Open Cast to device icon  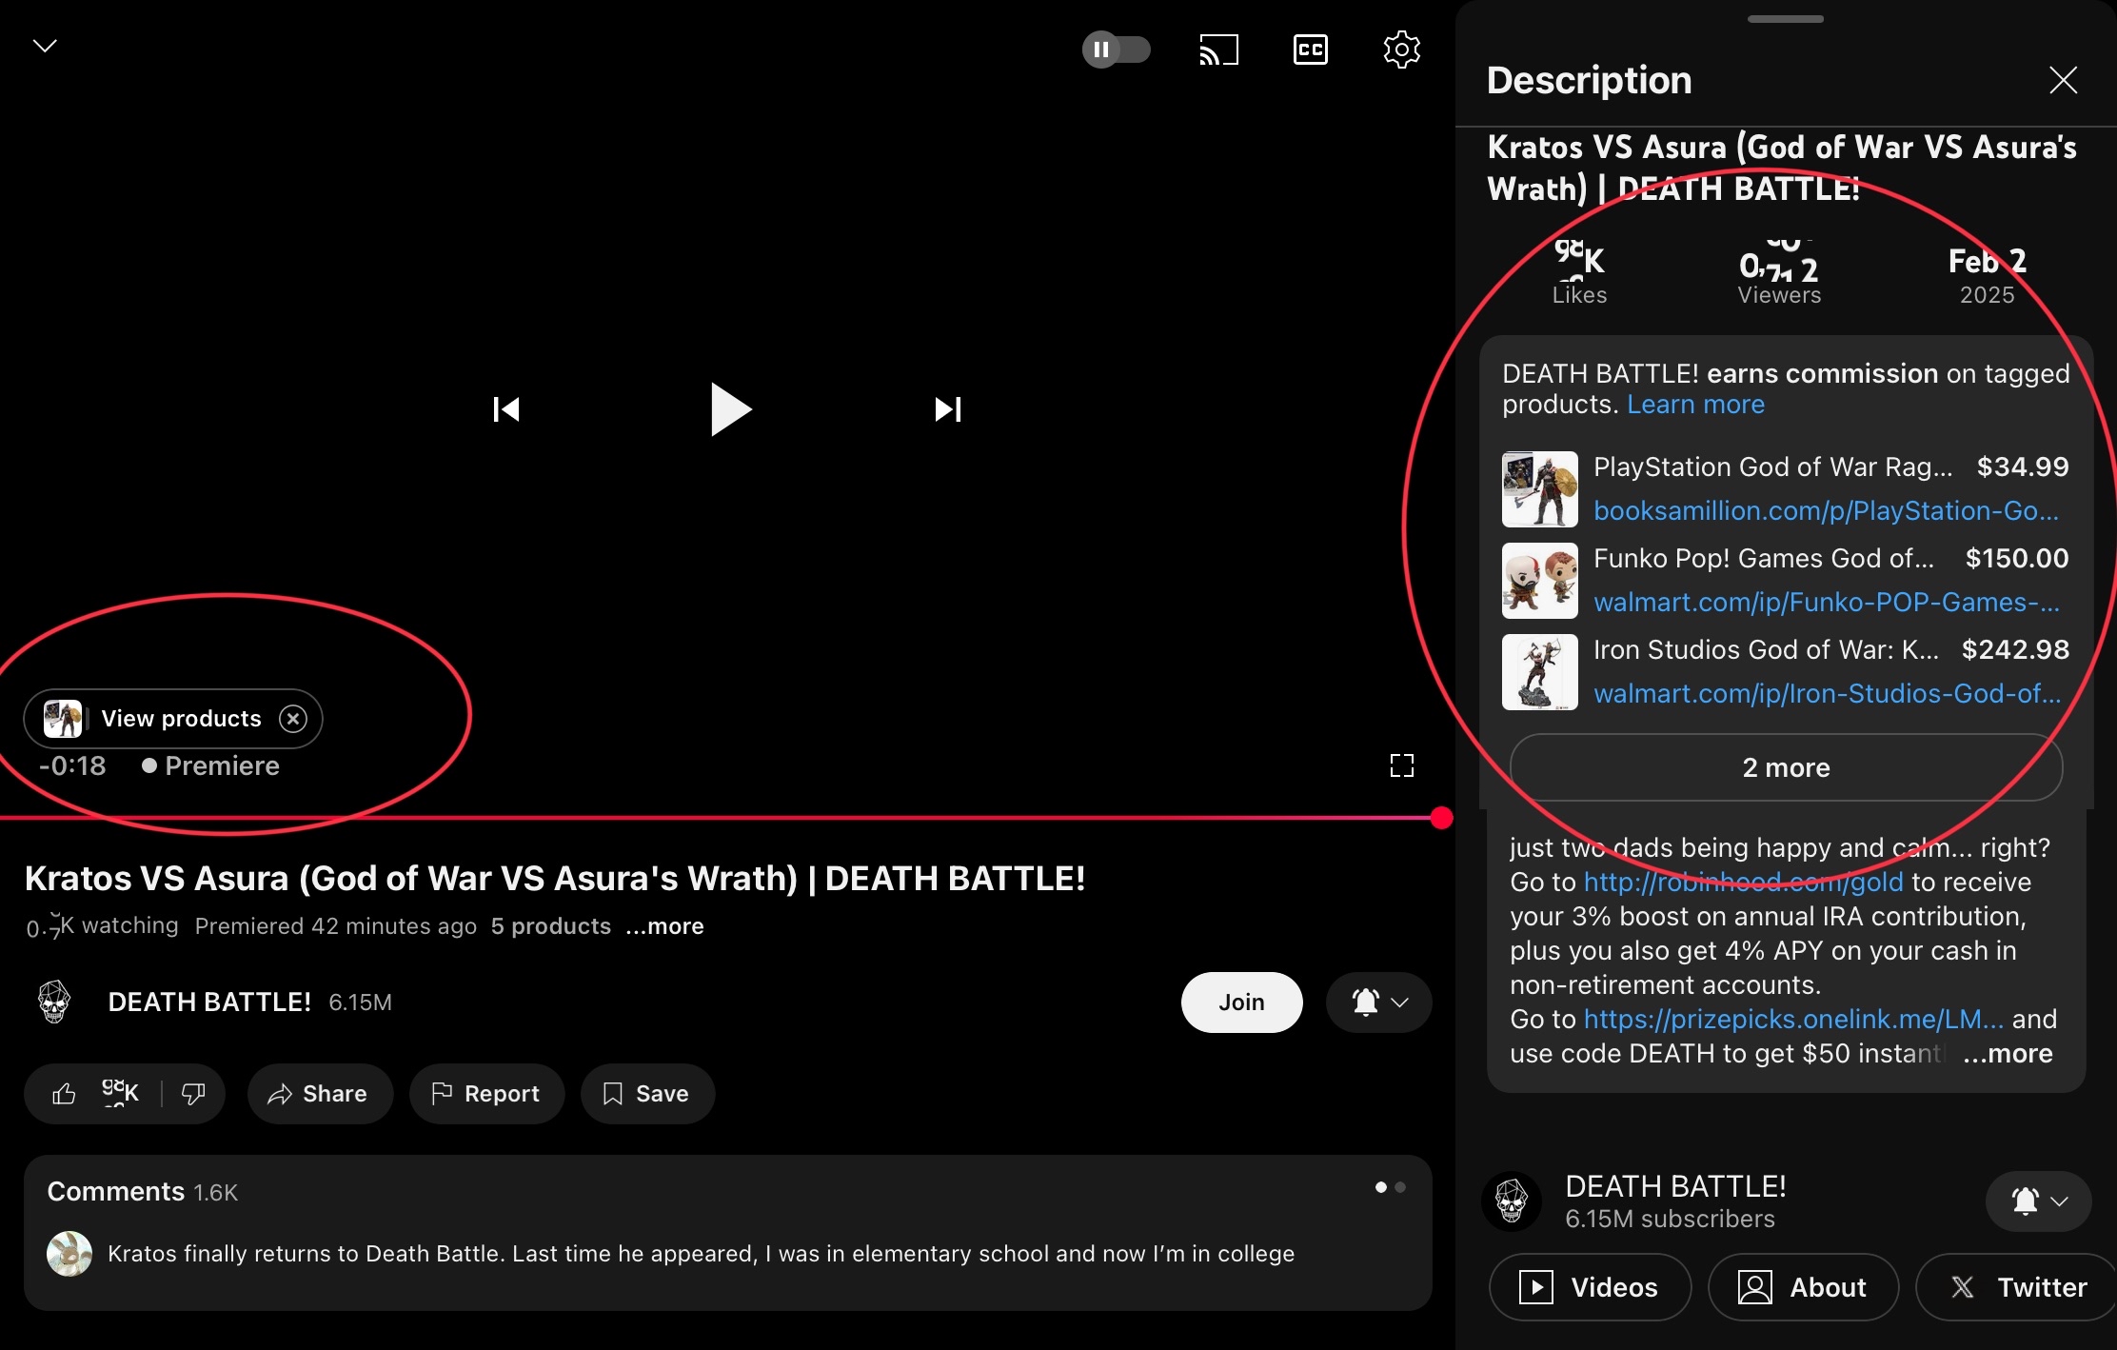tap(1218, 50)
